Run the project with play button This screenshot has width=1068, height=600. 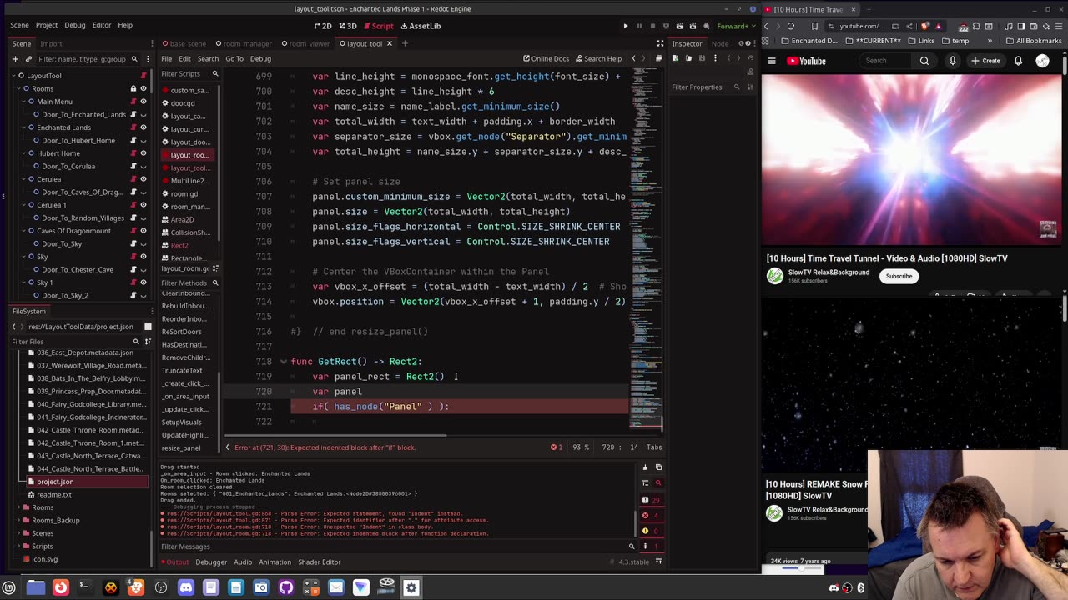(x=626, y=26)
